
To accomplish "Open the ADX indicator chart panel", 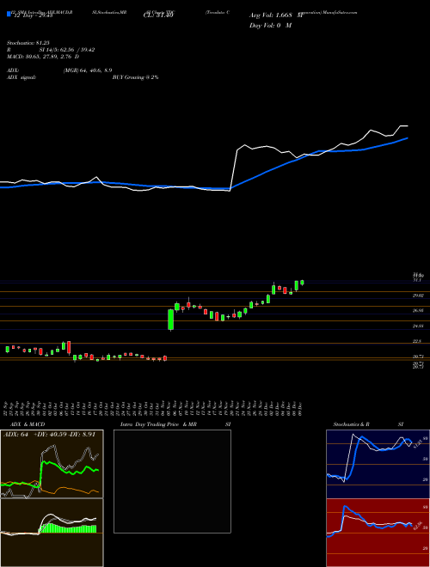I will click(x=52, y=464).
